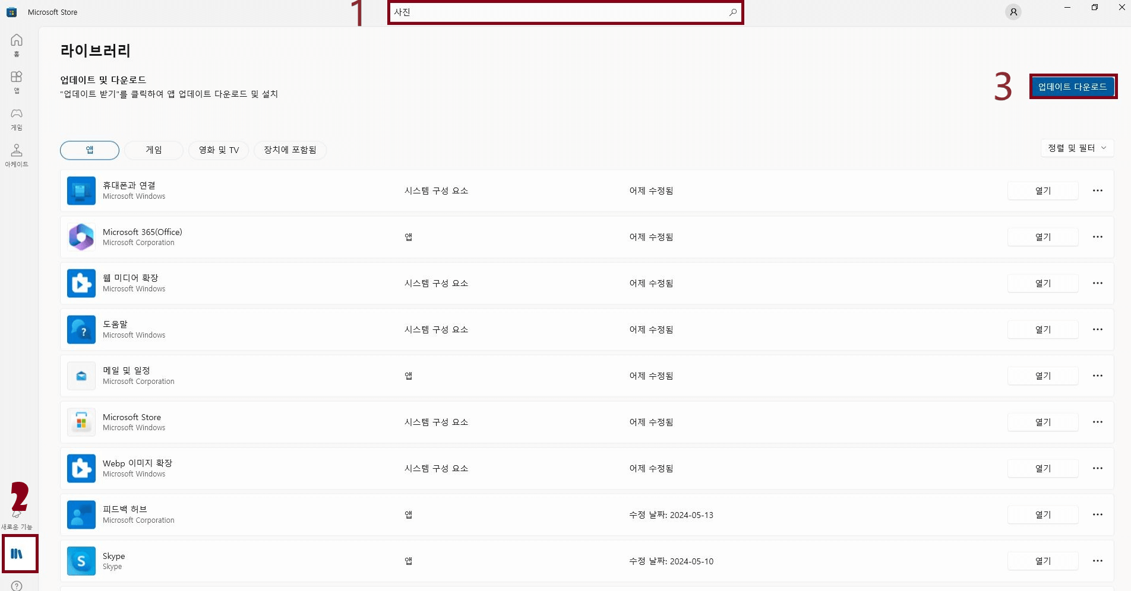
Task: Click the 메일 및 일정 app name
Action: pos(127,370)
